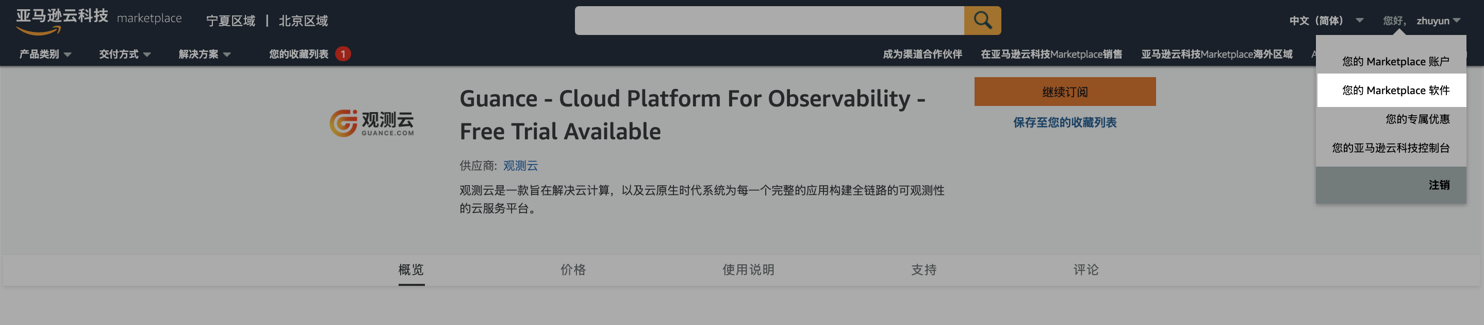Click the red favorites count badge

point(343,54)
